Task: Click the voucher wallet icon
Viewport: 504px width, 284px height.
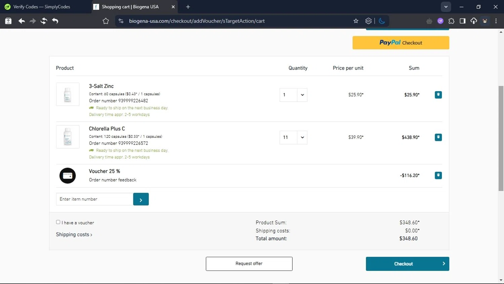Action: pyautogui.click(x=68, y=176)
